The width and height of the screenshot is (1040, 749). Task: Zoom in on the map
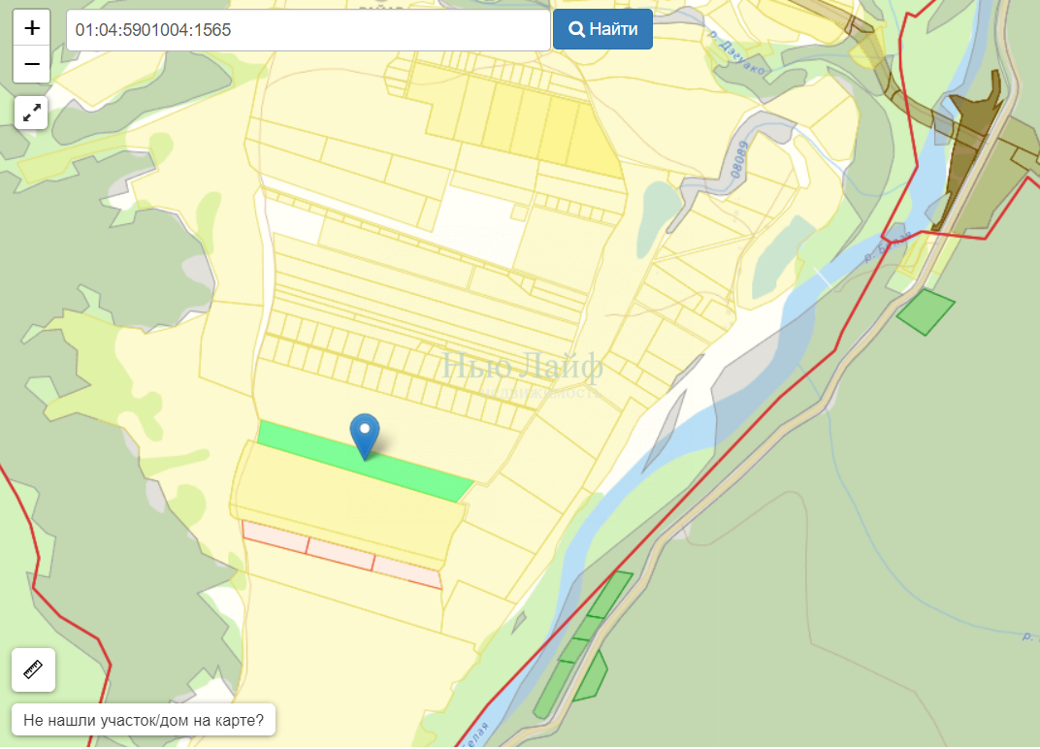pos(32,28)
